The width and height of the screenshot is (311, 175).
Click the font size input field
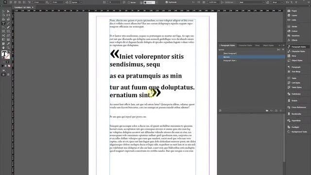(x=276, y=2)
